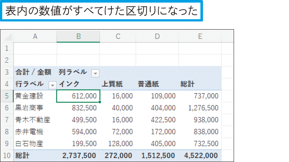
Task: Click grand total cell 2,737,500
Action: pyautogui.click(x=78, y=156)
